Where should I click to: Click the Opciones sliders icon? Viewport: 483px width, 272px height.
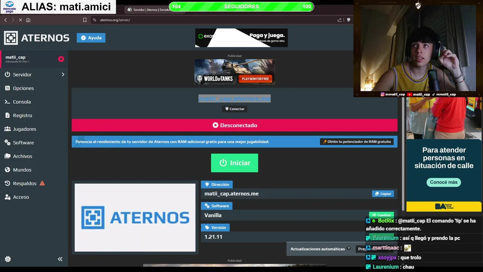point(8,88)
